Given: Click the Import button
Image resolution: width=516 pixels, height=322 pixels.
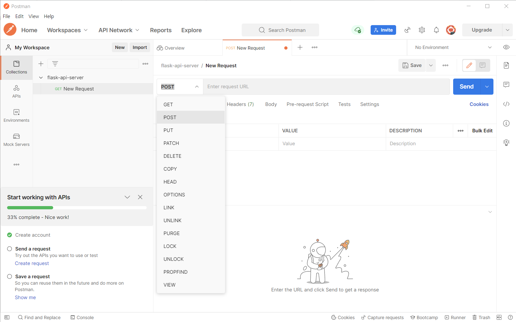Looking at the screenshot, I should tap(140, 47).
